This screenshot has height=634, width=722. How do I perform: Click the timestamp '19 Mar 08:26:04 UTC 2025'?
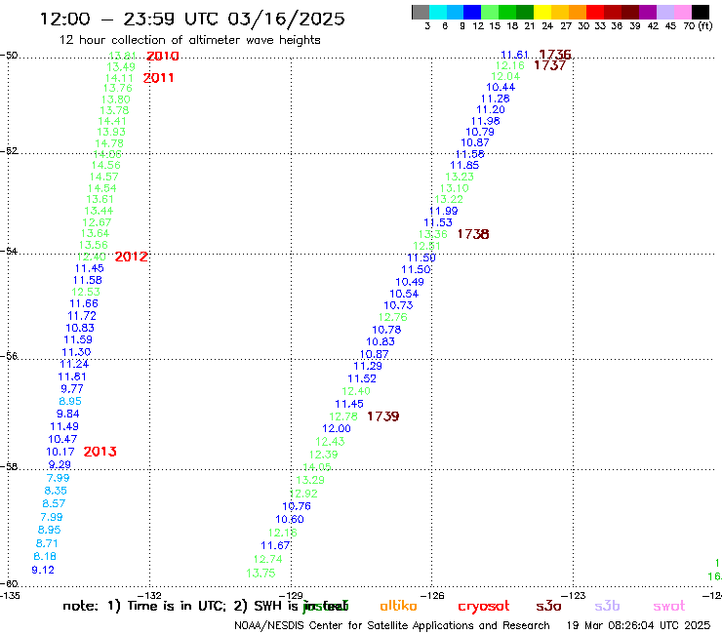638,626
